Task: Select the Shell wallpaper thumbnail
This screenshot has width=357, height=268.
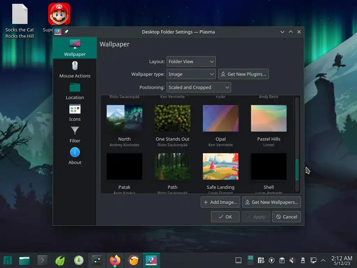Action: point(269,166)
